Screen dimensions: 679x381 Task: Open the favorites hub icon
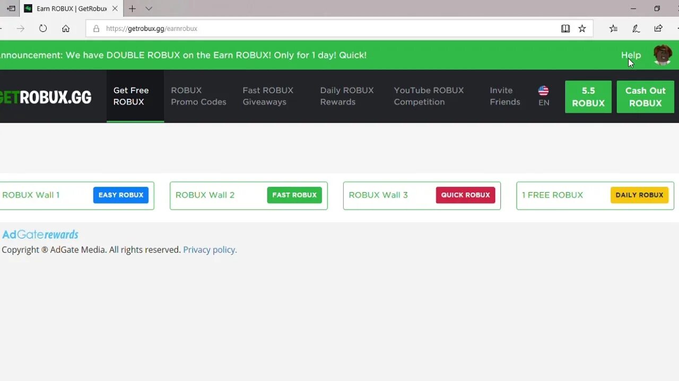[614, 29]
